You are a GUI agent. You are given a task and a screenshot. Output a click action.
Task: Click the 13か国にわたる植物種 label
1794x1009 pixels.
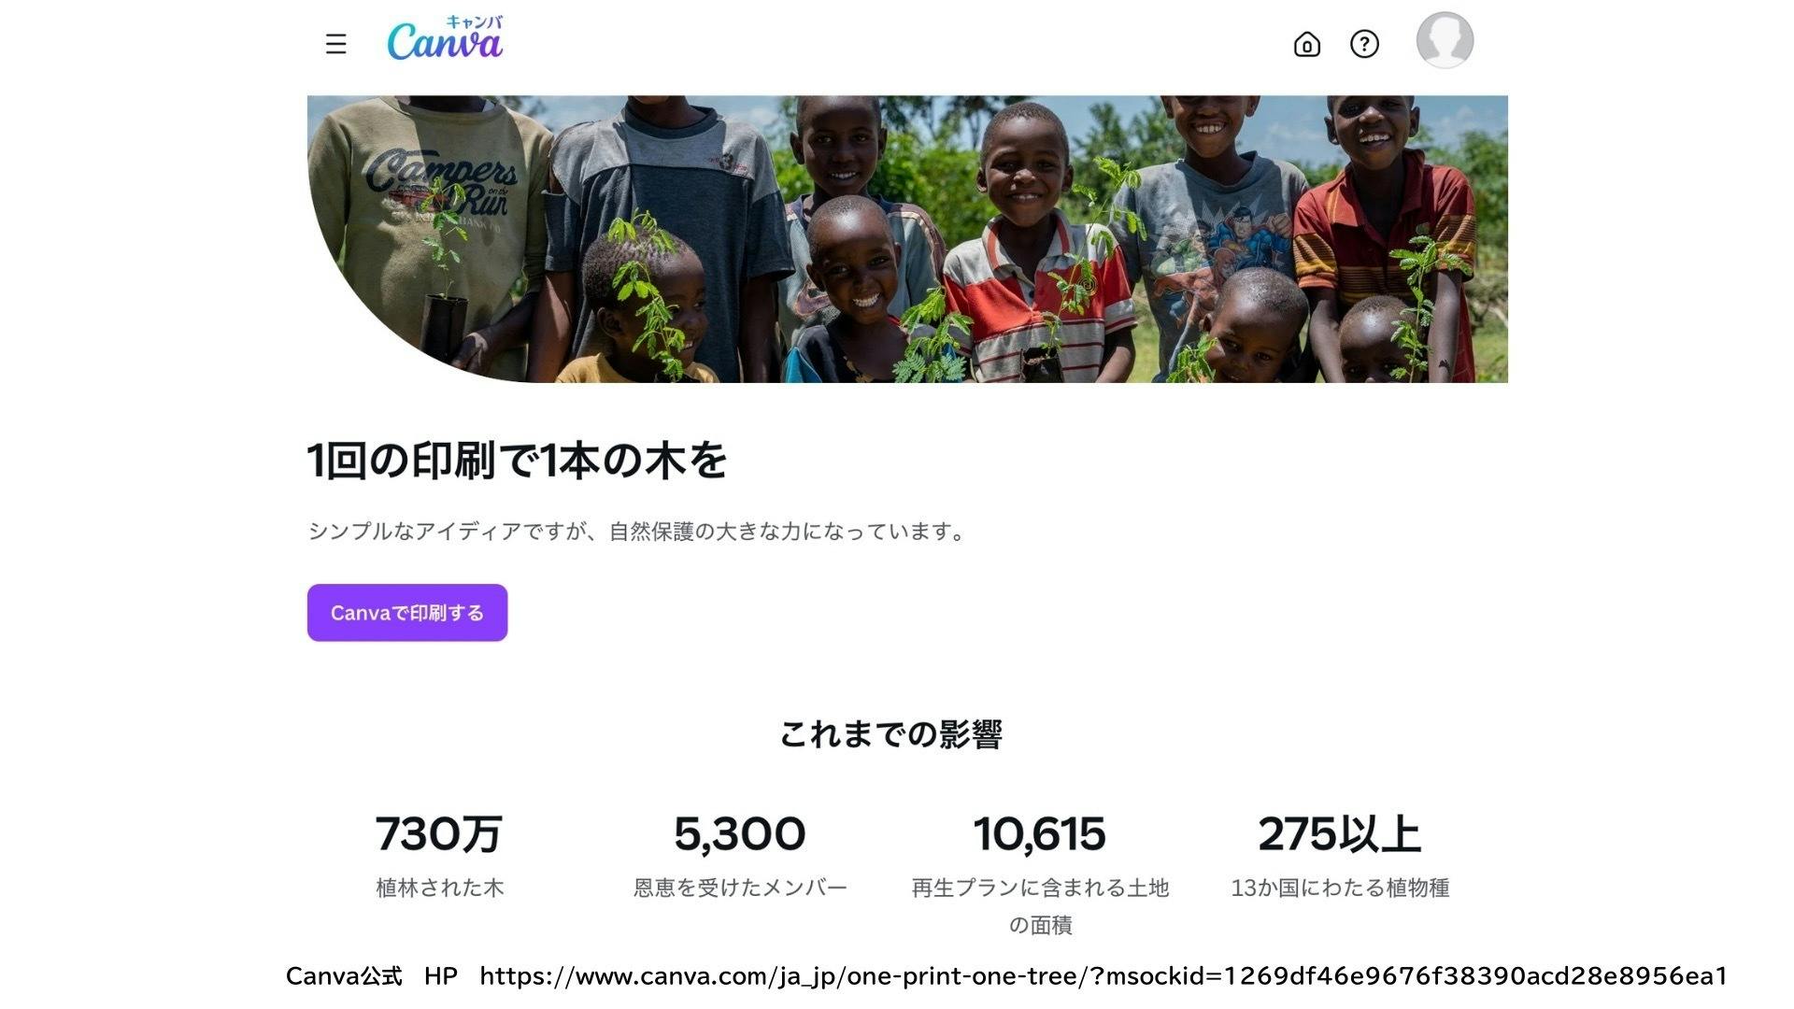pos(1340,888)
